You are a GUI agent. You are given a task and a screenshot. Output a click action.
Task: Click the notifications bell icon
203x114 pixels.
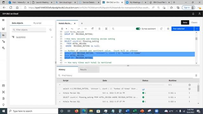pos(193,14)
